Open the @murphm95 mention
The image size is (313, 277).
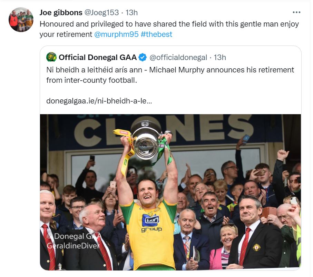click(x=116, y=34)
